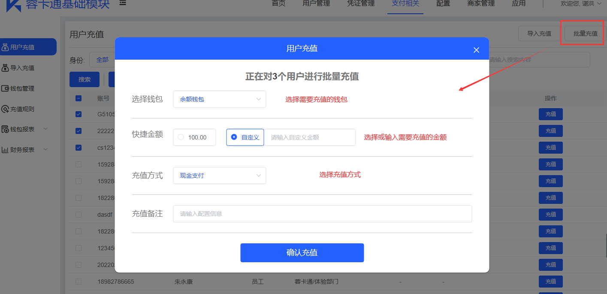The width and height of the screenshot is (607, 294).
Task: Click the 导入充值 sidebar icon
Action: [x=5, y=68]
